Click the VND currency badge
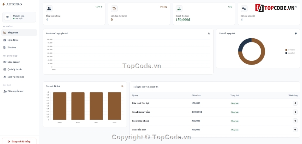This screenshot has height=144, width=302. [x=230, y=7]
